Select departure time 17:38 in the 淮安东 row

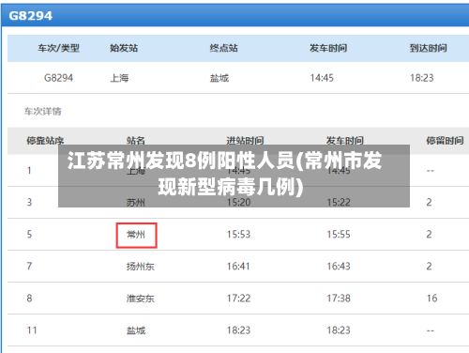(x=339, y=299)
